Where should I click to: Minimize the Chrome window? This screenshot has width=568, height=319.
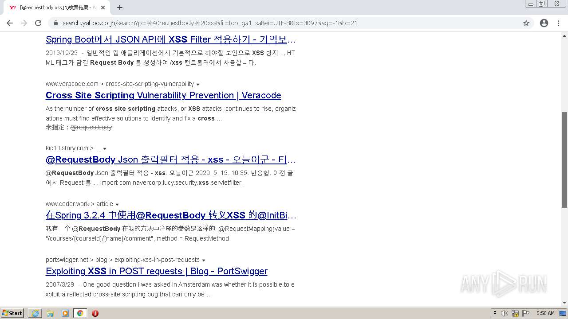531,4
